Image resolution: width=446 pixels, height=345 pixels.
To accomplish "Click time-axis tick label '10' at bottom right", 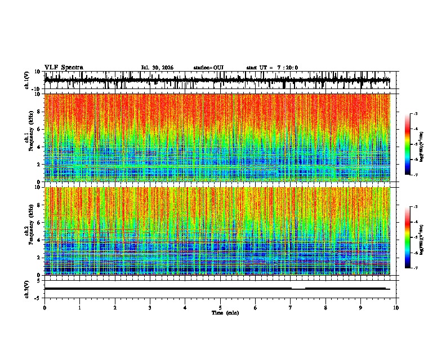I will coord(396,308).
